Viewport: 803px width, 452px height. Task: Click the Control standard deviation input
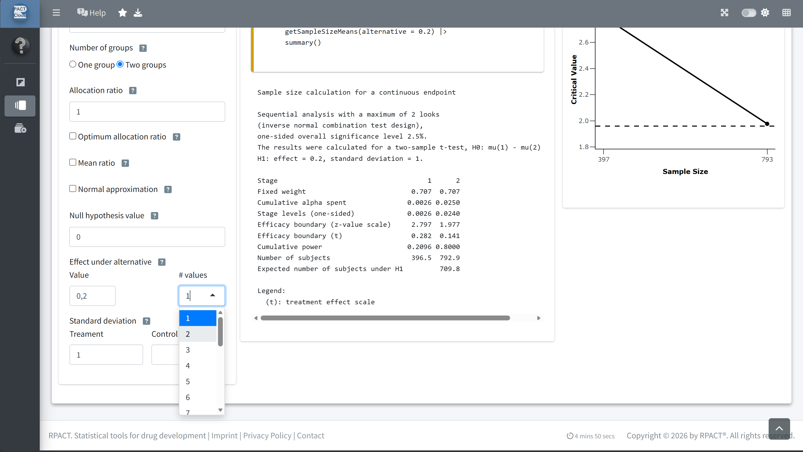tap(165, 355)
